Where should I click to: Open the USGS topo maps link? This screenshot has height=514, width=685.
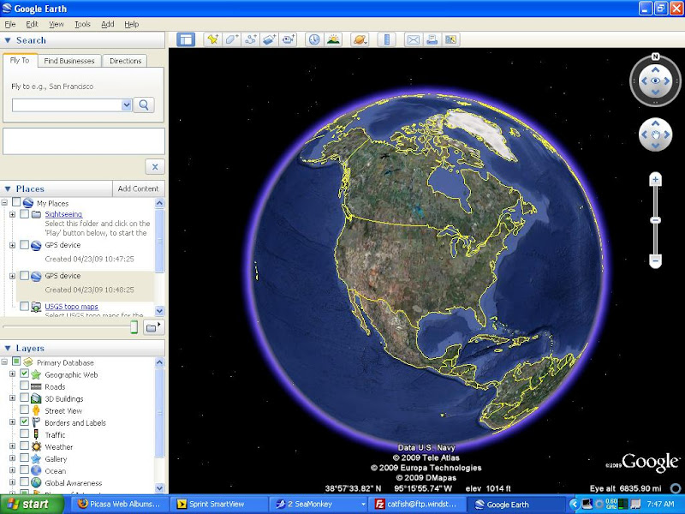[x=71, y=307]
